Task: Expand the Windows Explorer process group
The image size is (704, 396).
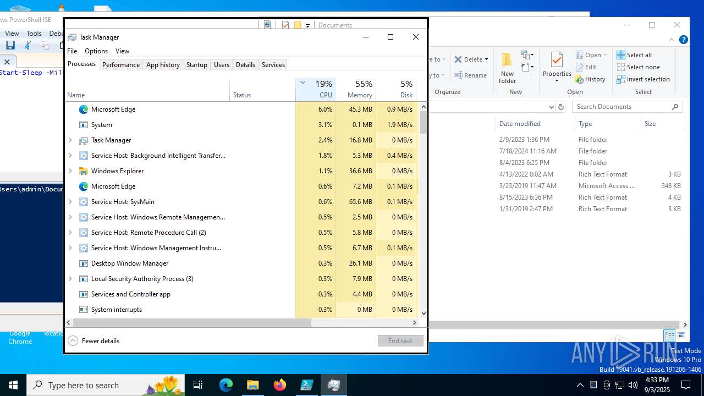Action: point(70,171)
